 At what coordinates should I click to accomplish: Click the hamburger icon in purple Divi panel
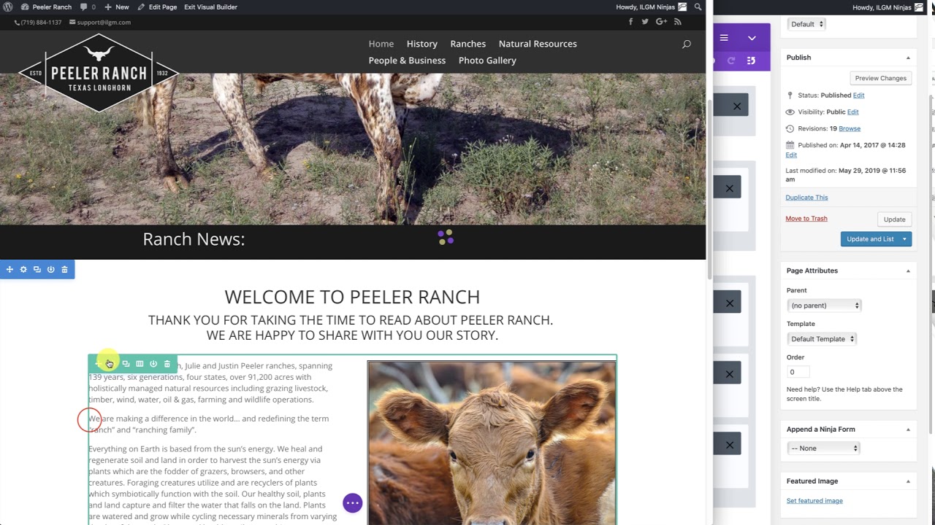(724, 38)
